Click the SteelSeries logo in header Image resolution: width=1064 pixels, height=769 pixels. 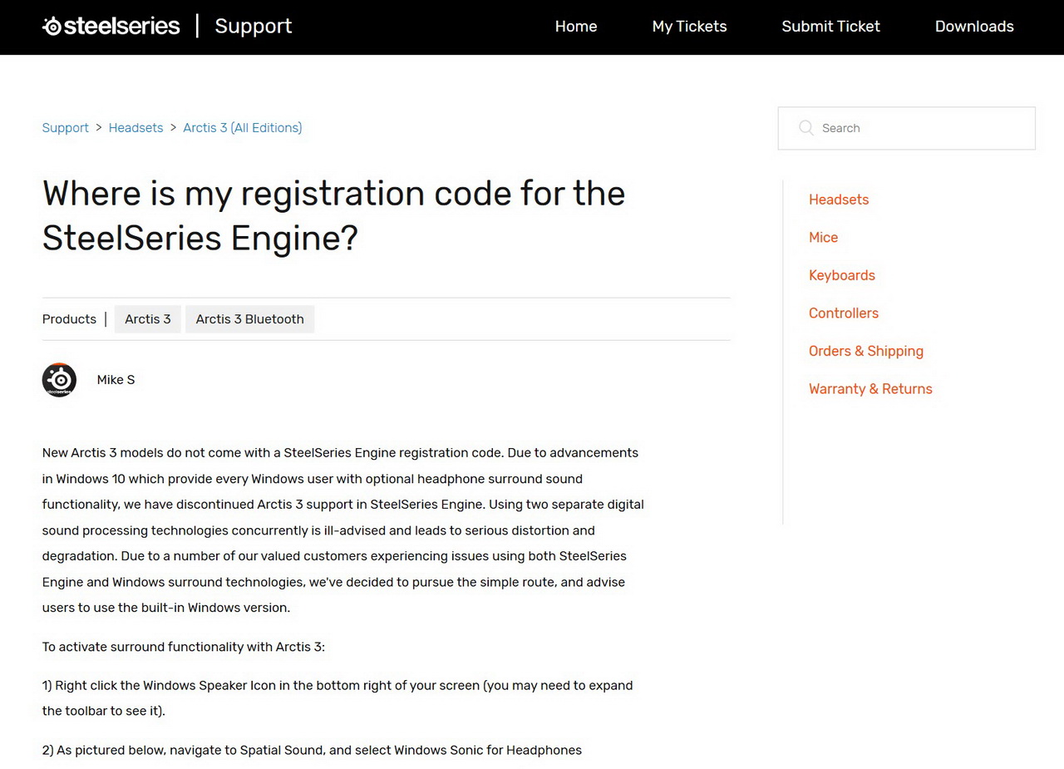pyautogui.click(x=111, y=26)
